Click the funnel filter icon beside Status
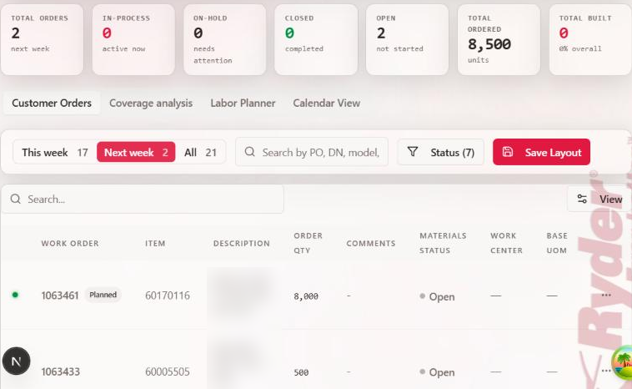632x389 pixels. click(413, 152)
